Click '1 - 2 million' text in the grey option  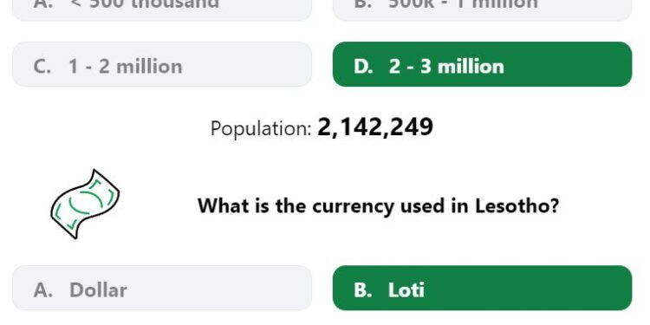click(x=126, y=67)
